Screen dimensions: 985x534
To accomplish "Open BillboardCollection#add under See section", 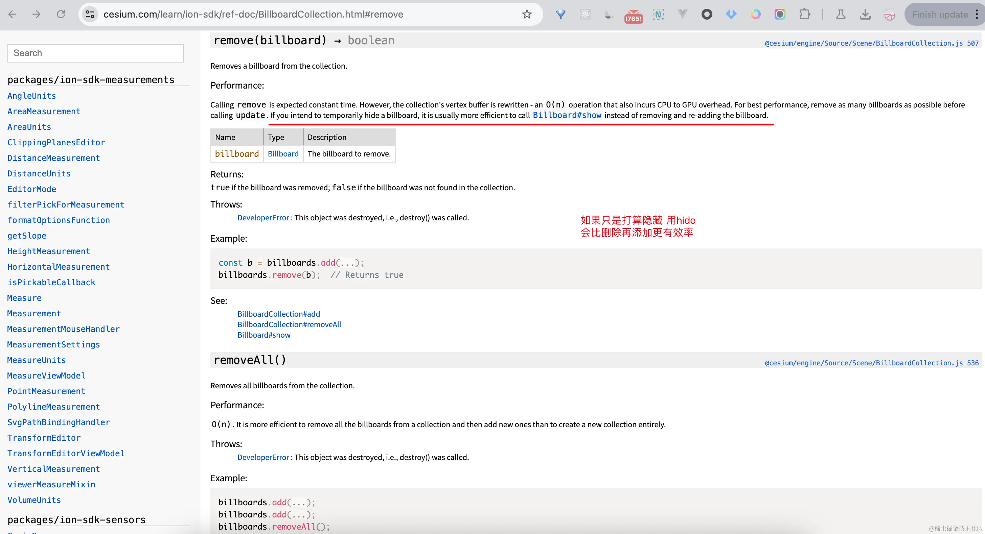I will (x=278, y=313).
